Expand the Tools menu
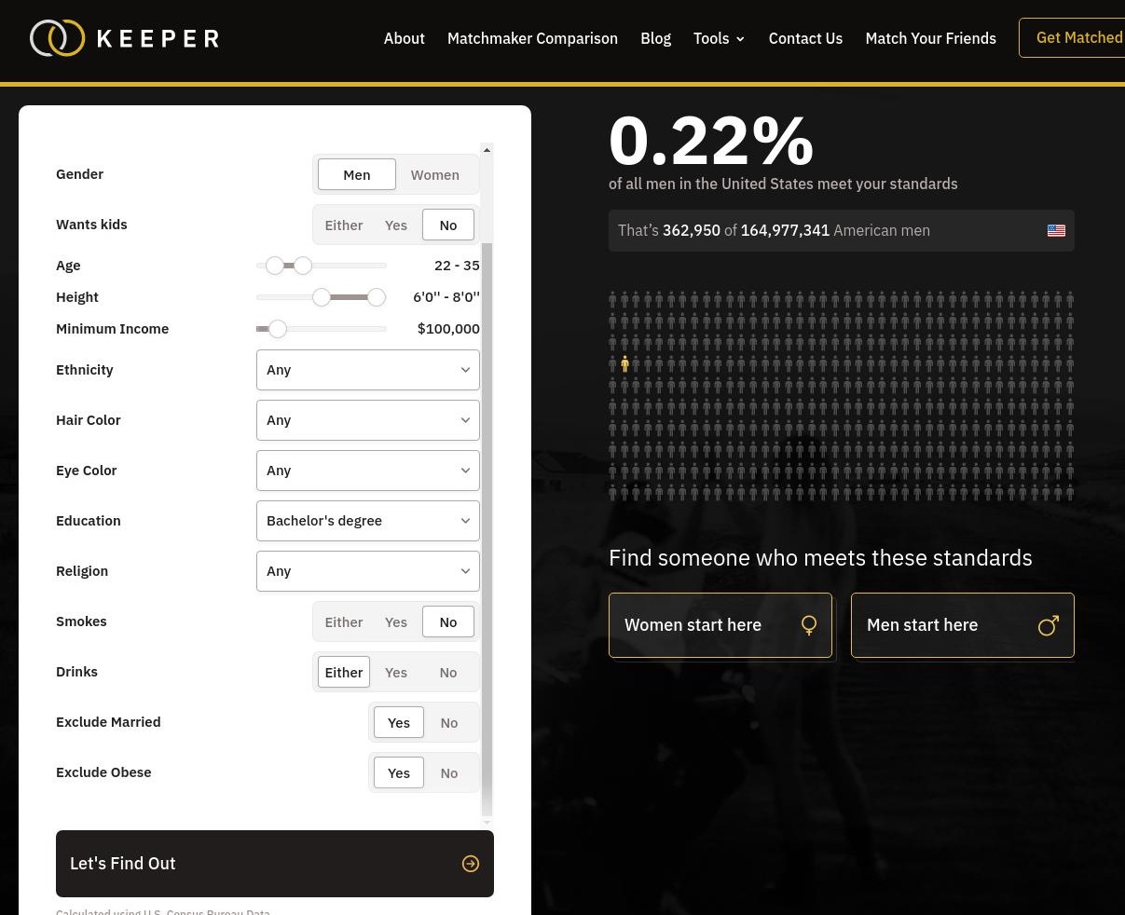Image resolution: width=1125 pixels, height=915 pixels. [x=719, y=38]
